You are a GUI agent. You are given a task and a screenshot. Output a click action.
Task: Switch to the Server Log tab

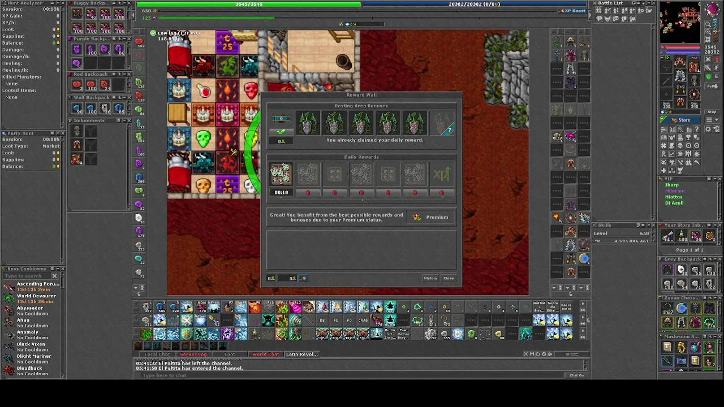click(193, 354)
